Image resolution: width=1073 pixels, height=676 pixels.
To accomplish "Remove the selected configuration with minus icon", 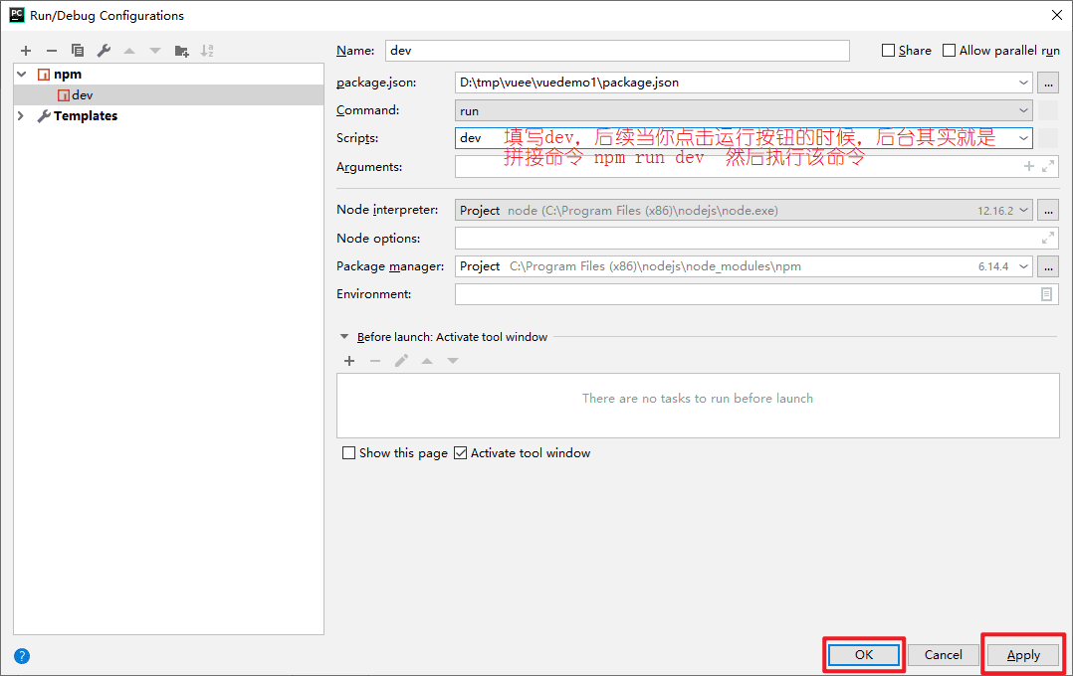I will pyautogui.click(x=52, y=51).
